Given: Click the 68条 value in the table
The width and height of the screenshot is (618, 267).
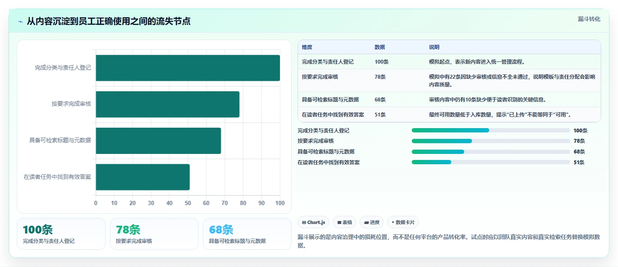Looking at the screenshot, I should [380, 100].
